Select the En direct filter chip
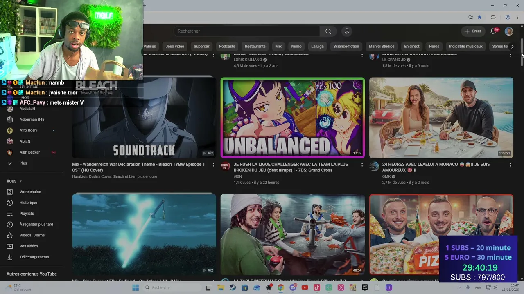 [412, 47]
